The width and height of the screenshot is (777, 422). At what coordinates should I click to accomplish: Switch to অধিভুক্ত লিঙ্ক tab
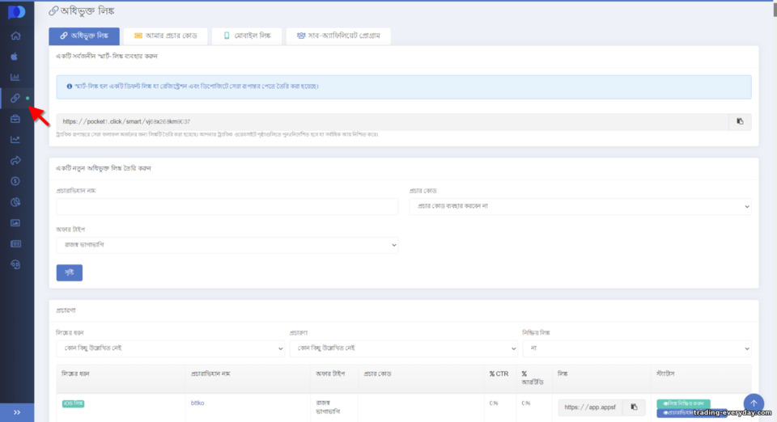(x=84, y=36)
